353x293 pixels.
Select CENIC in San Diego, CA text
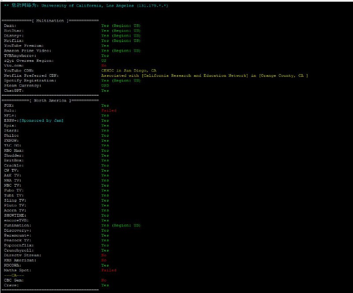tap(129, 71)
